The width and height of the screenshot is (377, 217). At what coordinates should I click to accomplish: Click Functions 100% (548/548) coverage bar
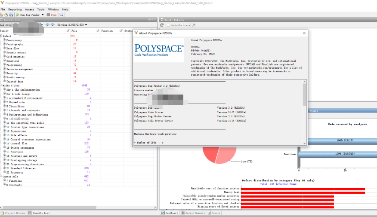coord(337,154)
